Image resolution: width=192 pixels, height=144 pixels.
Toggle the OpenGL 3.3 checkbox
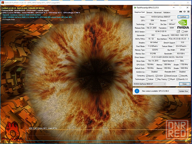pos(177,79)
